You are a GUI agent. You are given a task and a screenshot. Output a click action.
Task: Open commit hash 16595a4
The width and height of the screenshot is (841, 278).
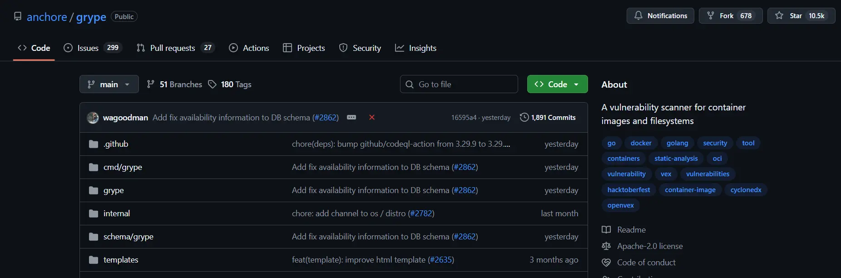click(x=464, y=118)
